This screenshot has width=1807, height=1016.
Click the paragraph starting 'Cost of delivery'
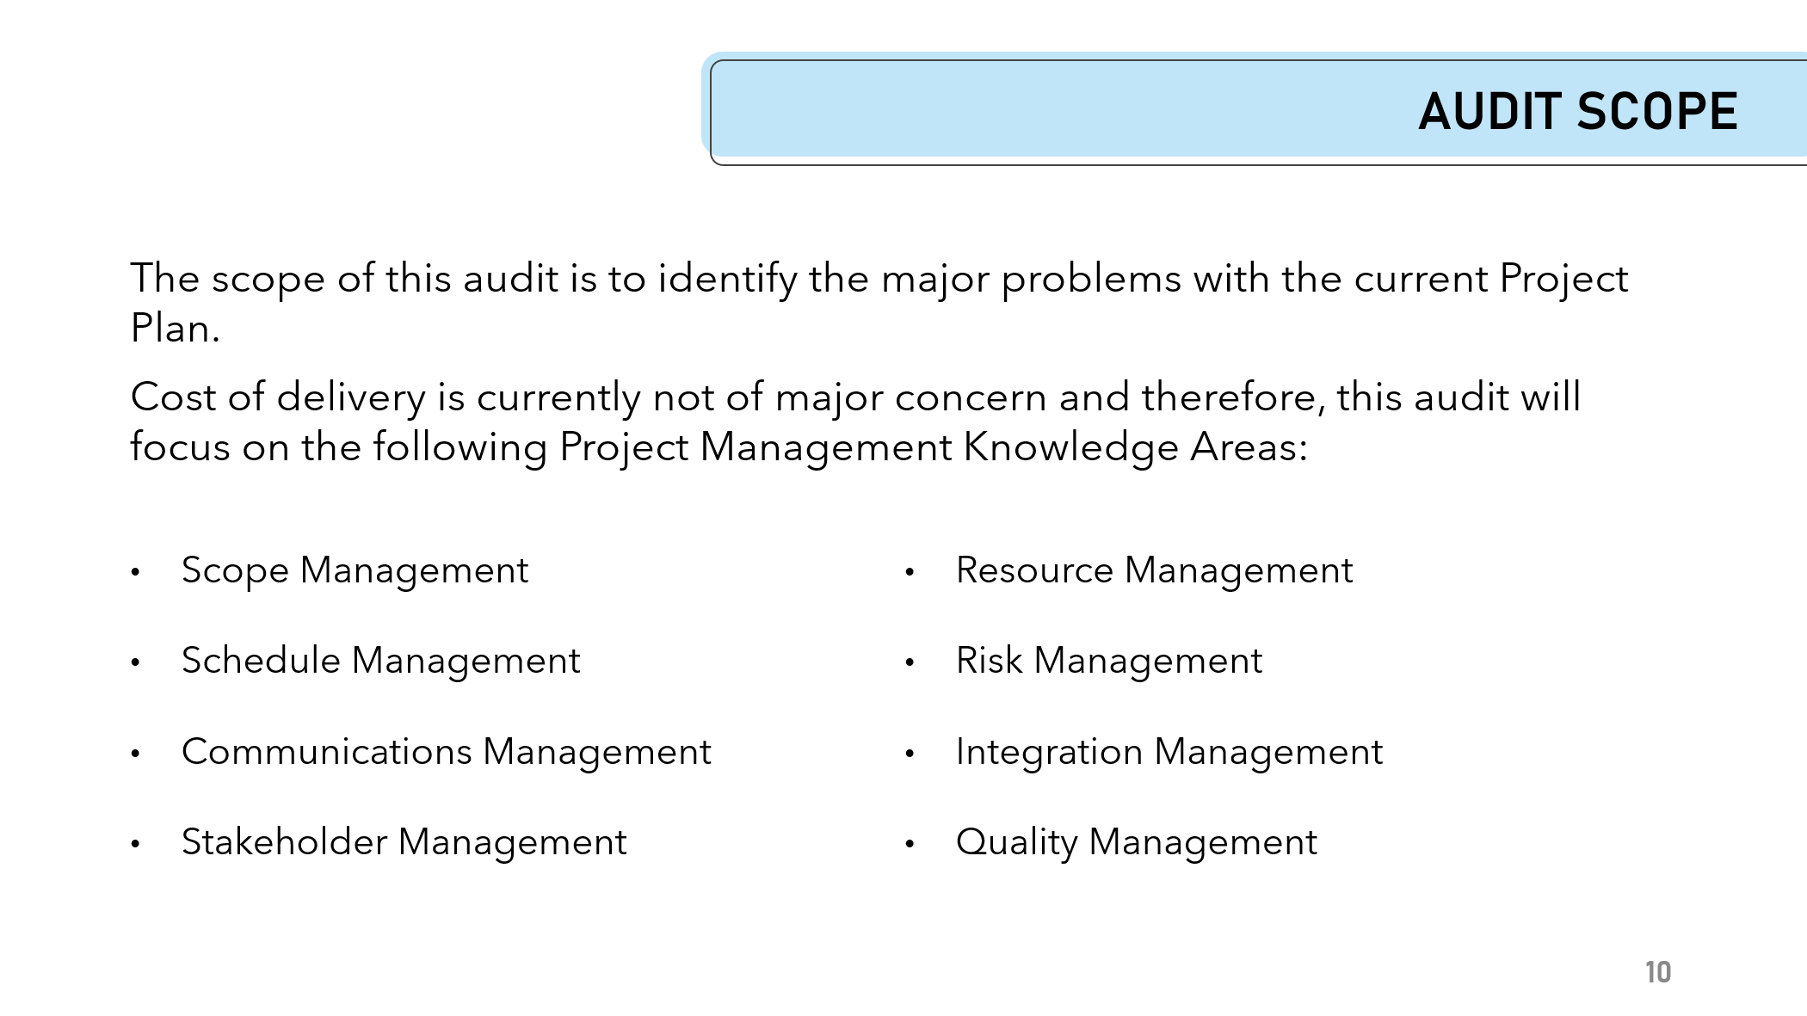(x=855, y=422)
